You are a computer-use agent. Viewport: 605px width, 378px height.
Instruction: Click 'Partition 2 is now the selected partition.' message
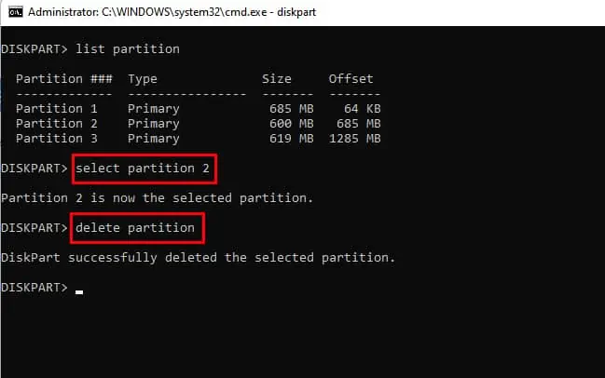[x=157, y=198]
